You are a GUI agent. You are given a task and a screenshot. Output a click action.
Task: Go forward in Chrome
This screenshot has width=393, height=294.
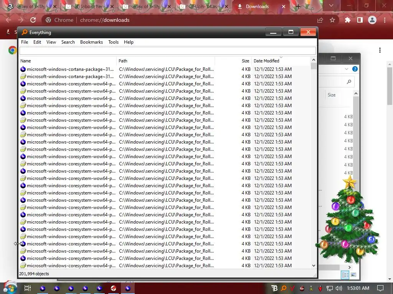[x=21, y=20]
